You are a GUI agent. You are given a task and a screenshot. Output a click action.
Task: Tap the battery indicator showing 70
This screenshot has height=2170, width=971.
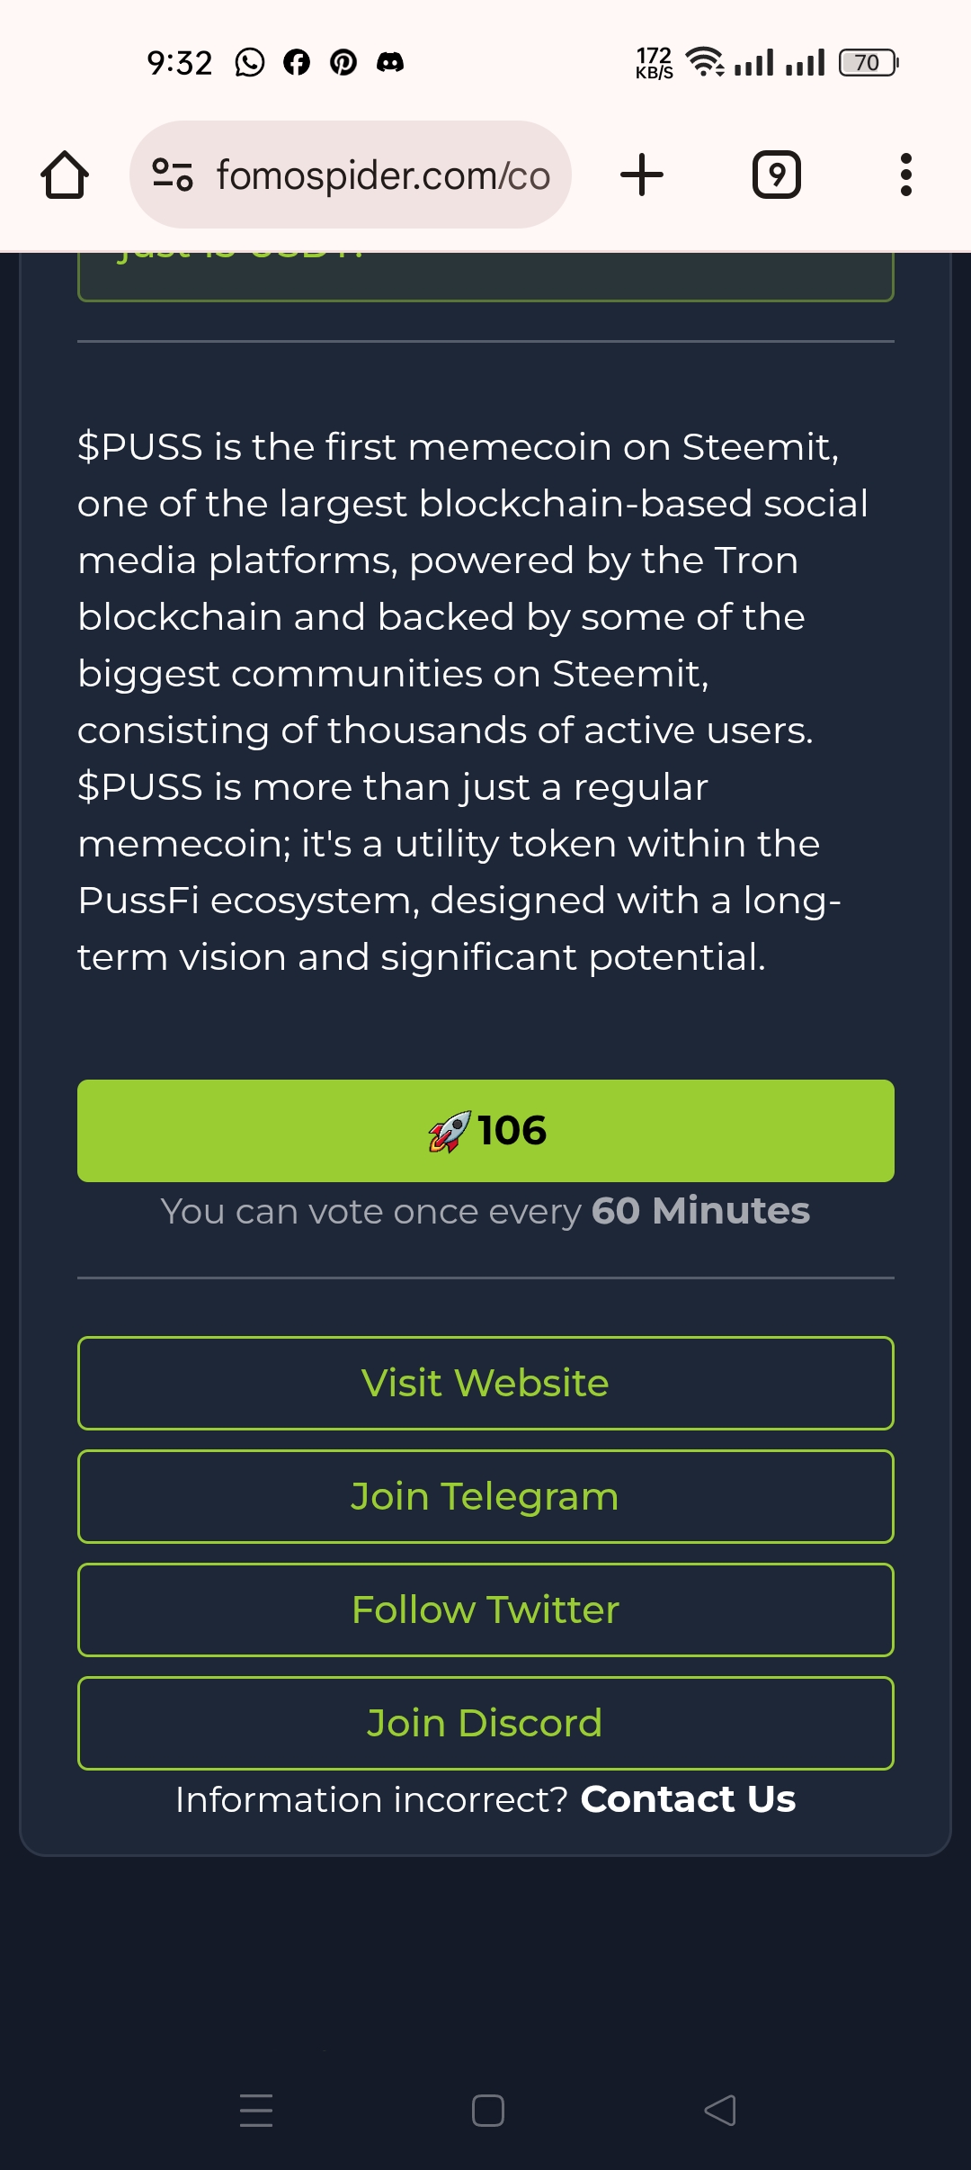tap(869, 62)
